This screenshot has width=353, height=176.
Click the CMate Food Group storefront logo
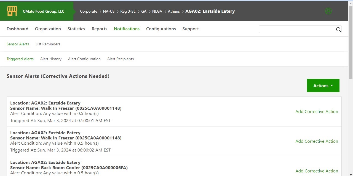tap(12, 11)
